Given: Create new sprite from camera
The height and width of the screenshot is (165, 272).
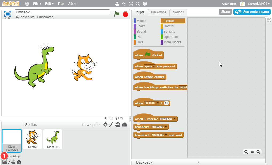Looking at the screenshot, I should [x=124, y=125].
